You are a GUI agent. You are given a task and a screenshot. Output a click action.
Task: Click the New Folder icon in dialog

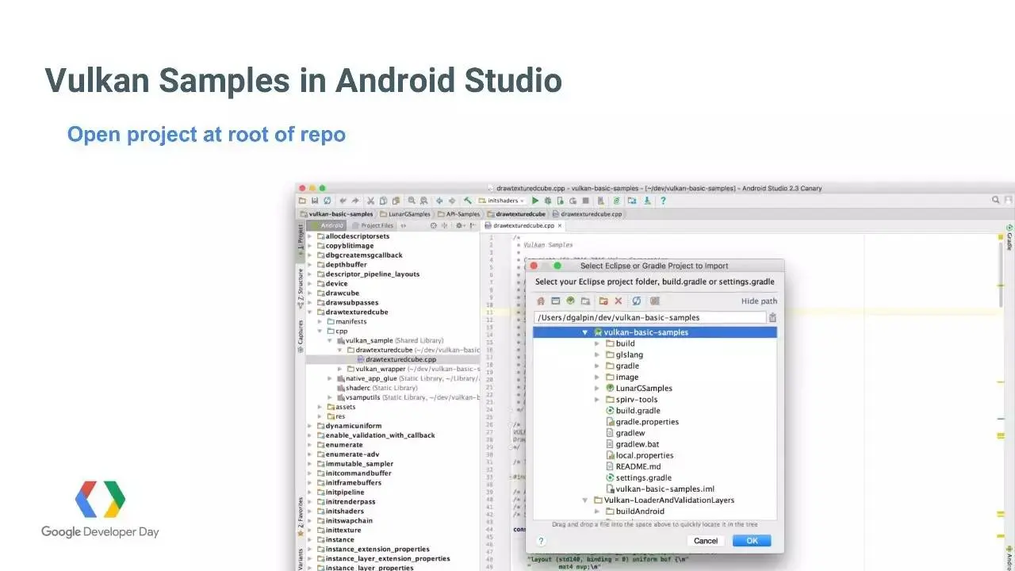[x=603, y=301]
